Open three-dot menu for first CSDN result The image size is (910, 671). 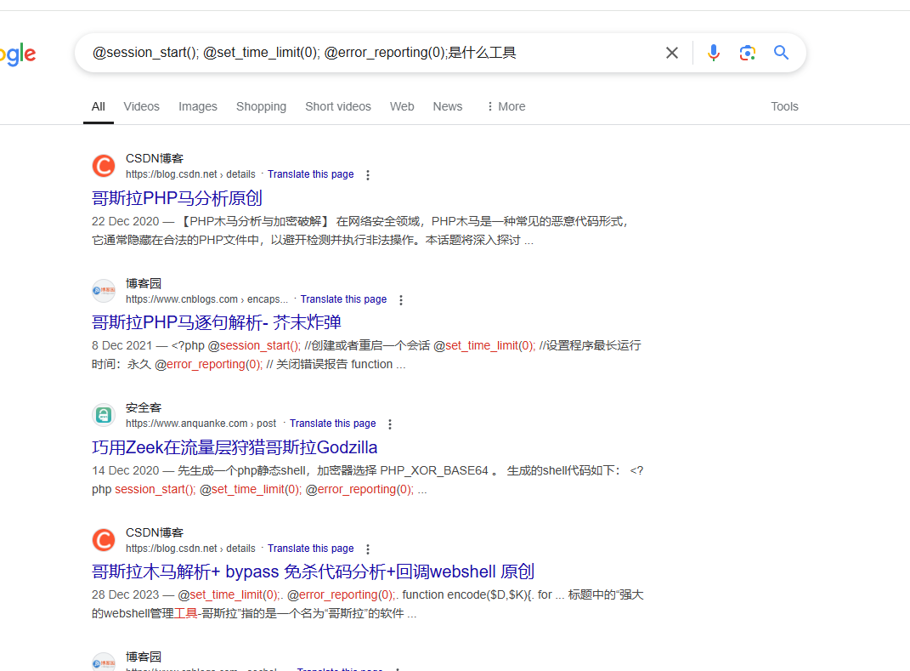[x=368, y=175]
